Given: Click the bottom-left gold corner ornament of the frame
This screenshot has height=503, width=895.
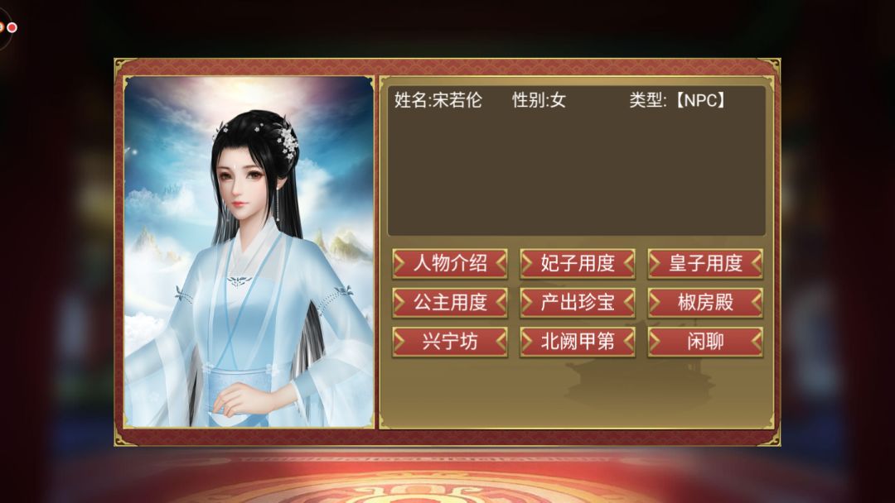Looking at the screenshot, I should (124, 436).
